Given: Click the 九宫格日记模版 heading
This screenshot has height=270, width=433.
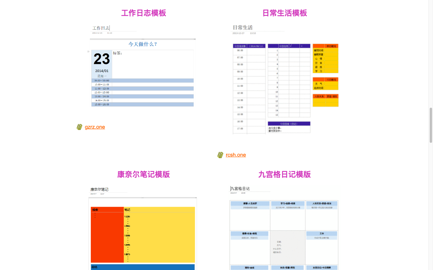Looking at the screenshot, I should pyautogui.click(x=285, y=175).
